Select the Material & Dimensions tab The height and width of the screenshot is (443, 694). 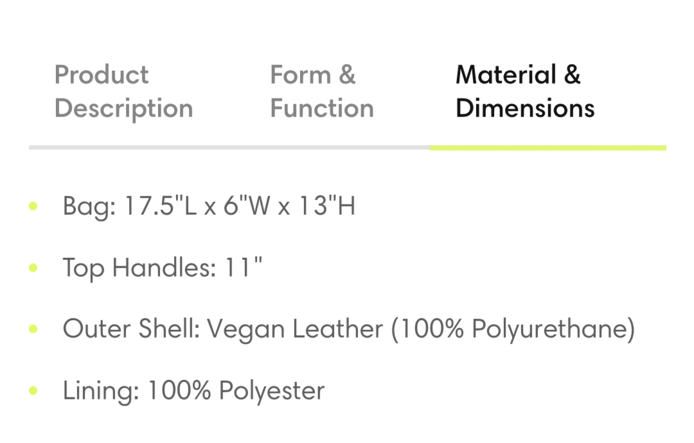click(x=525, y=92)
